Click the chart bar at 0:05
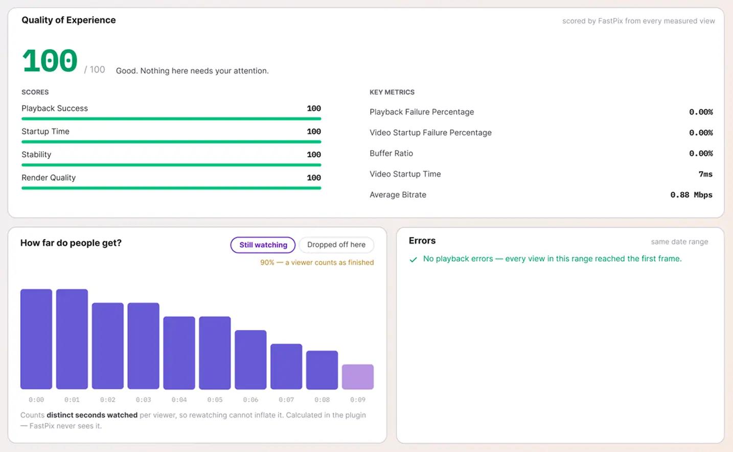The width and height of the screenshot is (733, 452). click(215, 353)
